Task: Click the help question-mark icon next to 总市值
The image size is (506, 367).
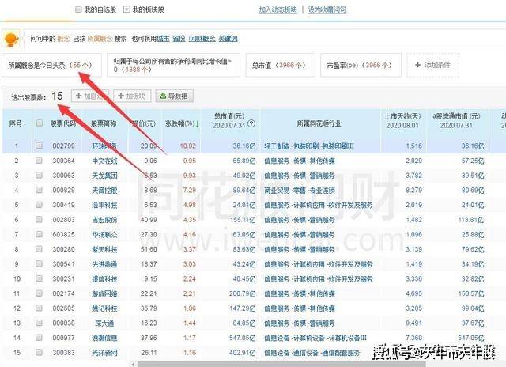Action: [251, 123]
